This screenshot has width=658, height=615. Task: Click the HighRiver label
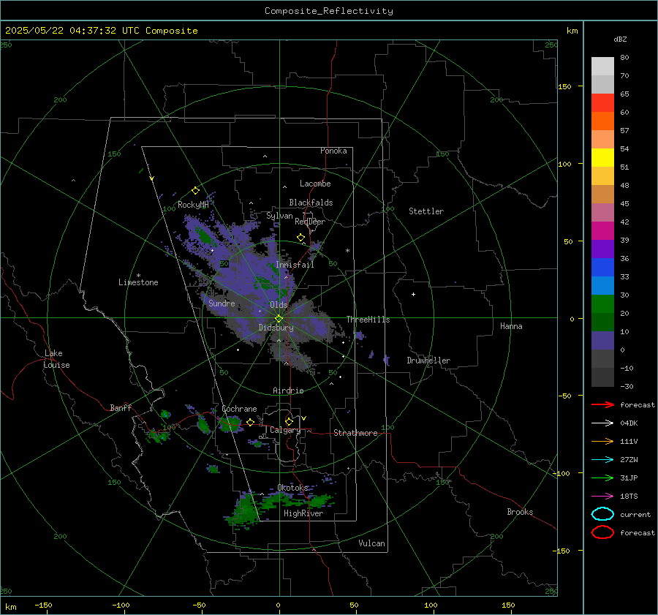point(303,513)
